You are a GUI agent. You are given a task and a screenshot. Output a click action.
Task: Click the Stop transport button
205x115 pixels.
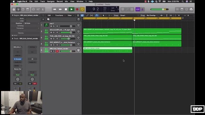point(66,9)
